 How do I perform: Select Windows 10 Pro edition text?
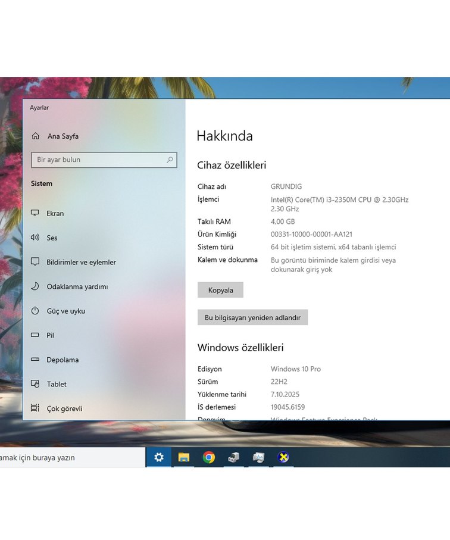pos(295,369)
